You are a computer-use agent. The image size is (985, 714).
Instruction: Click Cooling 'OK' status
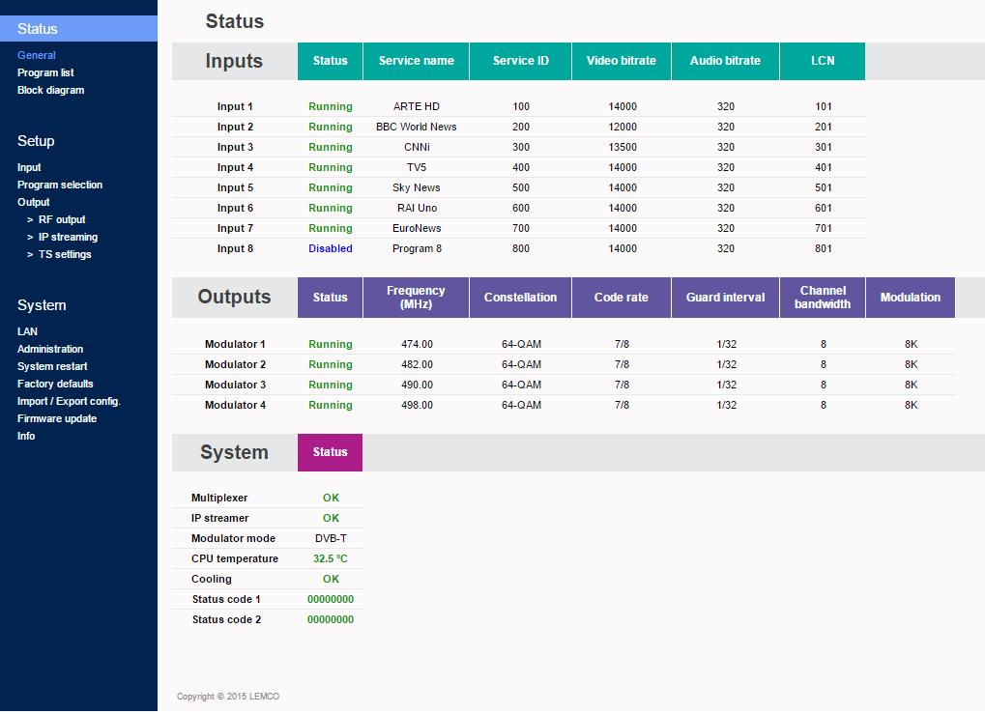pyautogui.click(x=331, y=579)
